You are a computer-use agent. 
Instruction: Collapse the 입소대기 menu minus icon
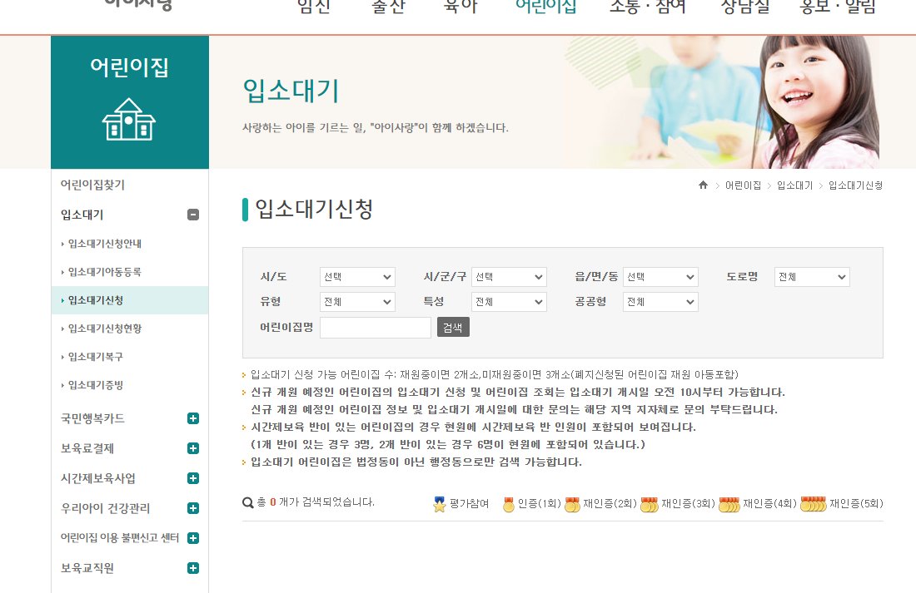pos(193,215)
